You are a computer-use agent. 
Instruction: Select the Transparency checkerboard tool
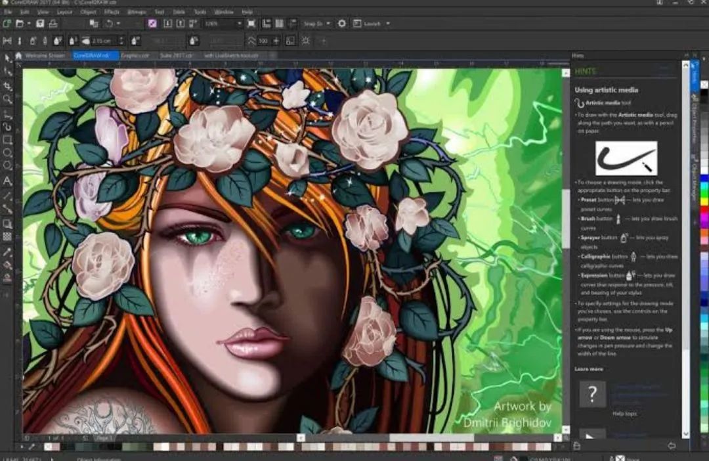coord(8,236)
